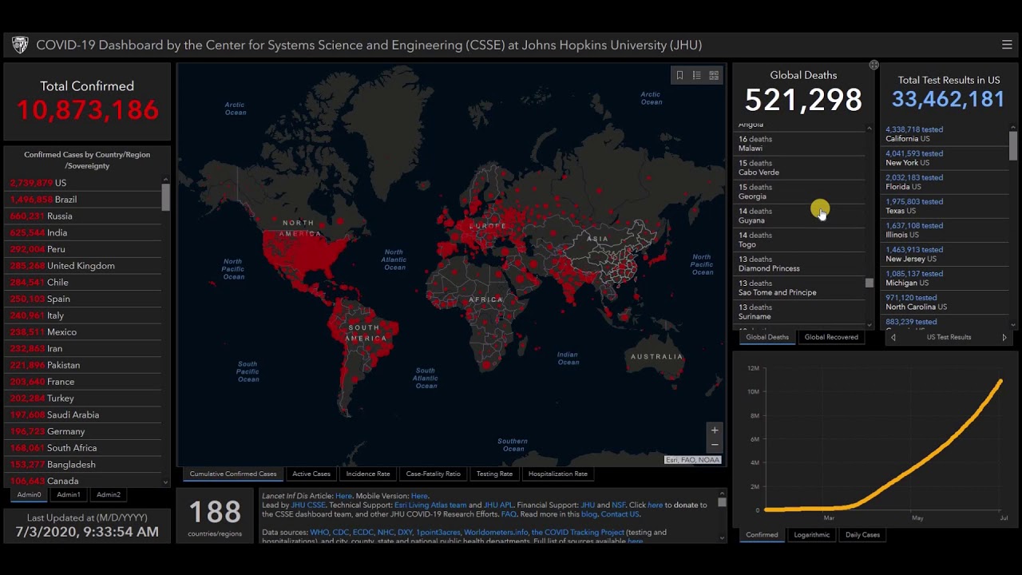
Task: Switch to Active Cases map
Action: [x=311, y=474]
